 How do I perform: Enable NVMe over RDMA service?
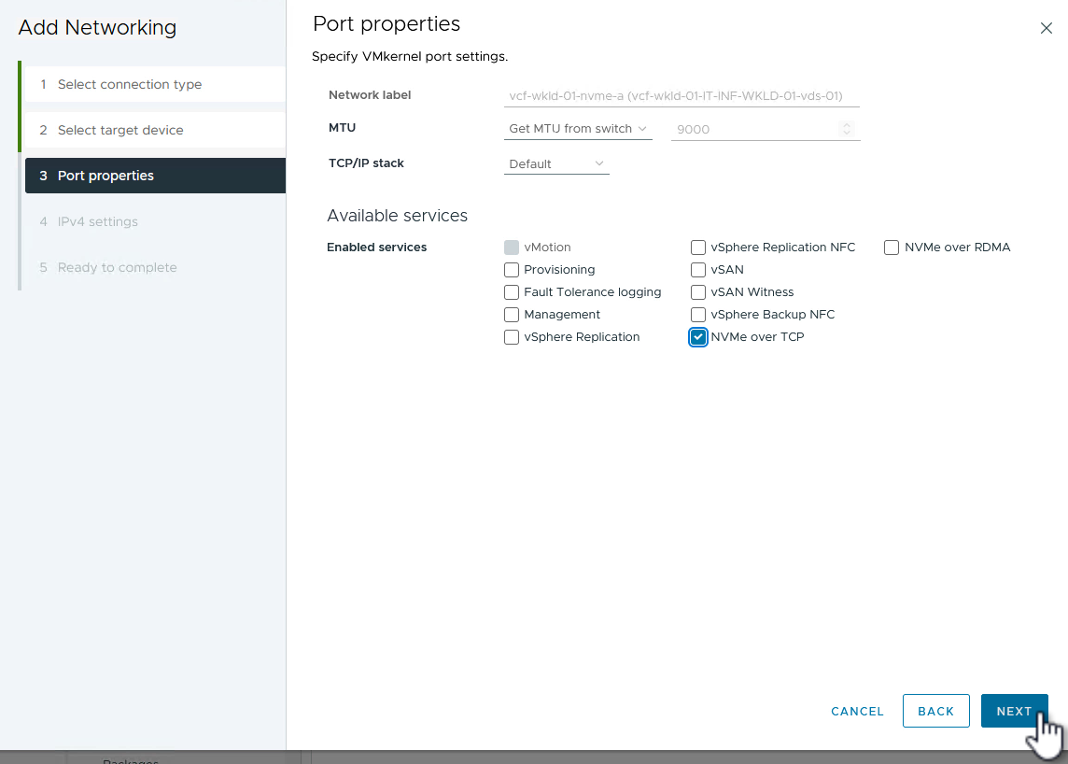click(892, 248)
